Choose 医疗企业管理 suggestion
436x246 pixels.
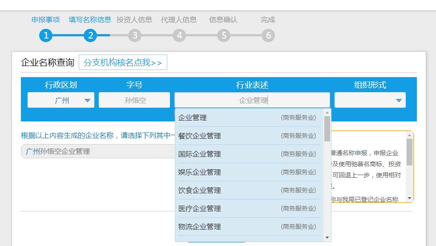250,209
